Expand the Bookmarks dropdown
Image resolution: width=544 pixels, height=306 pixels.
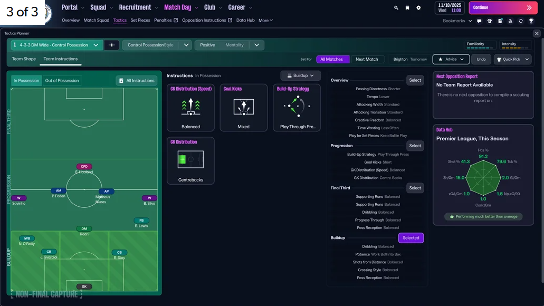[457, 21]
